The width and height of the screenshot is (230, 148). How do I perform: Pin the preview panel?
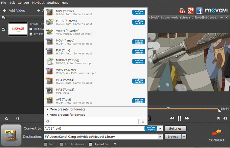[x=221, y=17]
